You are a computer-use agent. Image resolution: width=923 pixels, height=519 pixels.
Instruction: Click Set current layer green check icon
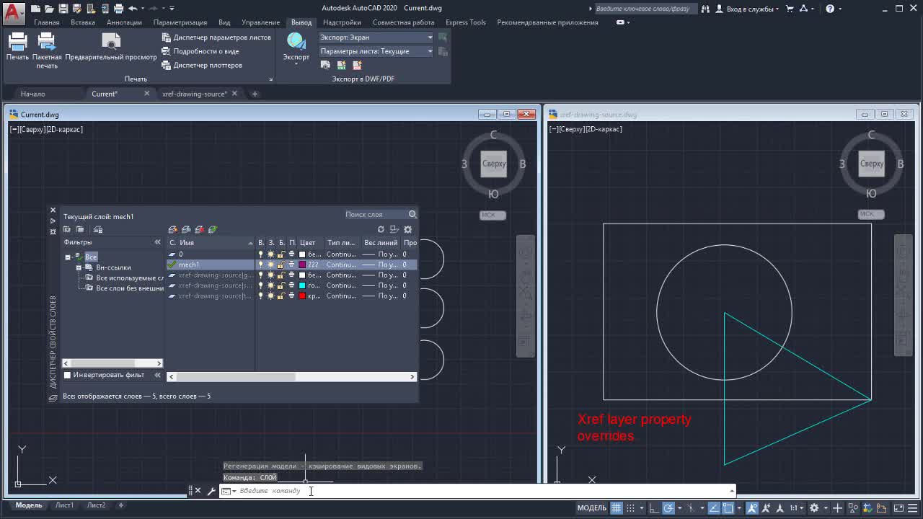pos(213,229)
